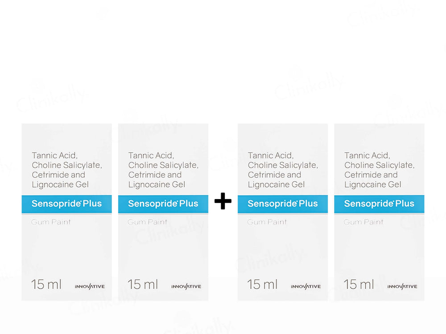The height and width of the screenshot is (334, 446).
Task: Click the Innovative logo on the third box
Action: tap(306, 286)
